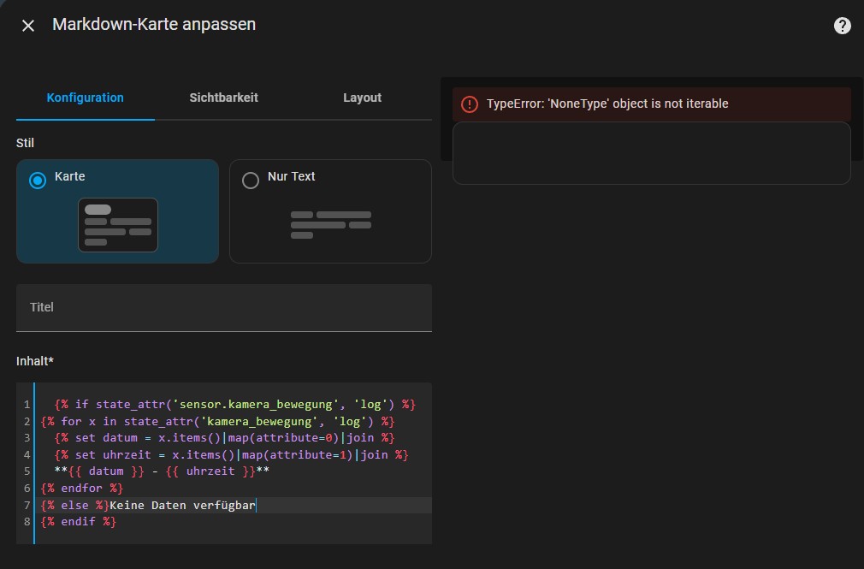Click the TypeError NoneType error message
Screen dimensions: 864x569
607,104
